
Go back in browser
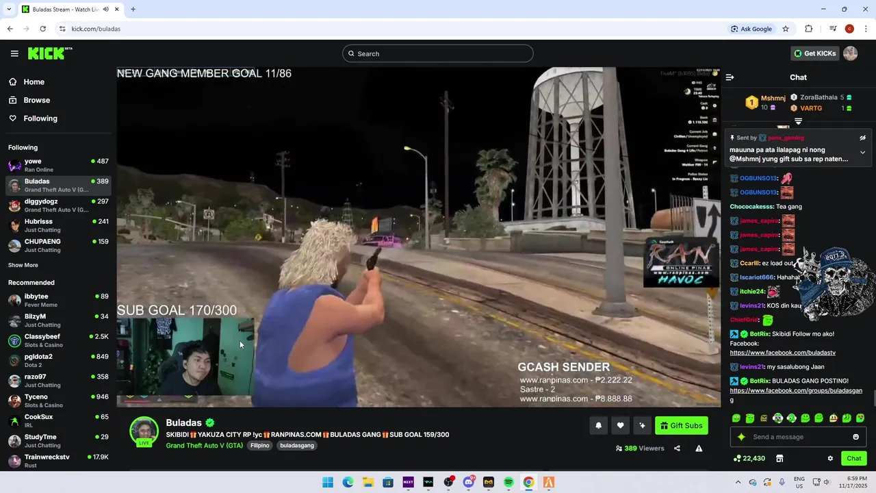pos(10,29)
